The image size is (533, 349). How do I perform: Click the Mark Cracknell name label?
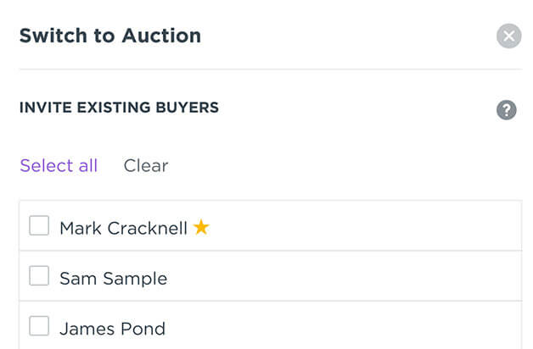pos(123,228)
